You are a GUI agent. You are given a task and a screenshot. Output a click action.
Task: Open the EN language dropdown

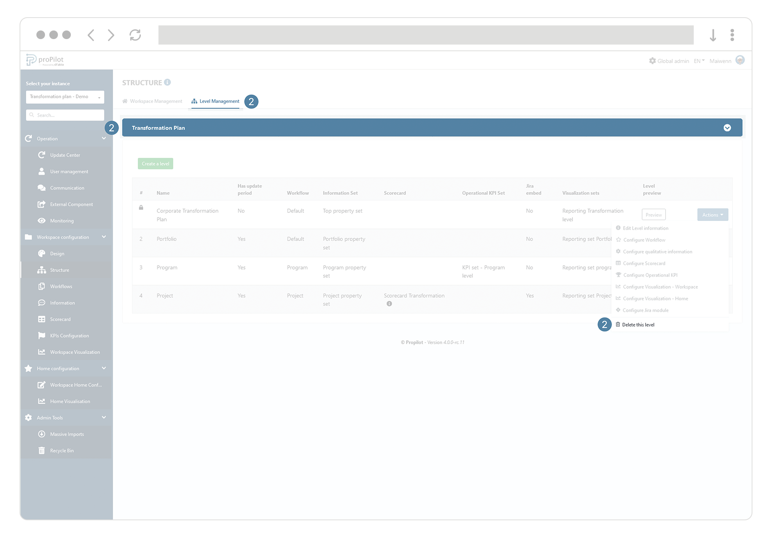click(x=699, y=61)
